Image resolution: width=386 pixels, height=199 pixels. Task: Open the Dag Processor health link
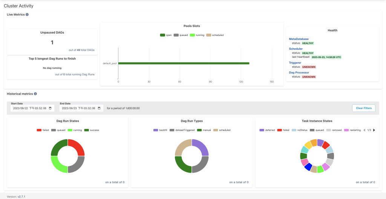point(299,72)
